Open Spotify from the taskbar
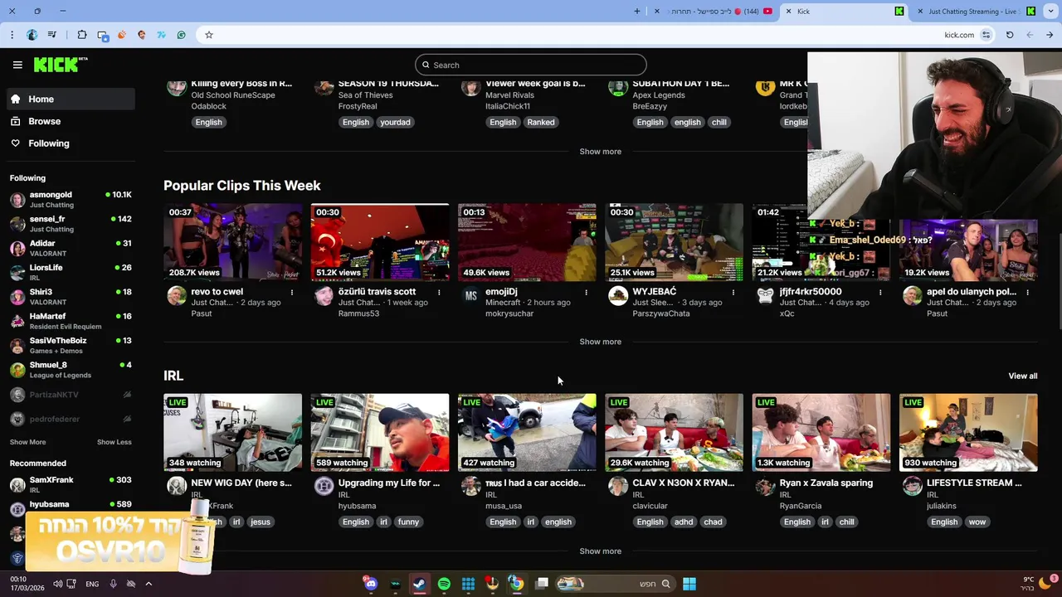Viewport: 1062px width, 597px height. point(444,584)
